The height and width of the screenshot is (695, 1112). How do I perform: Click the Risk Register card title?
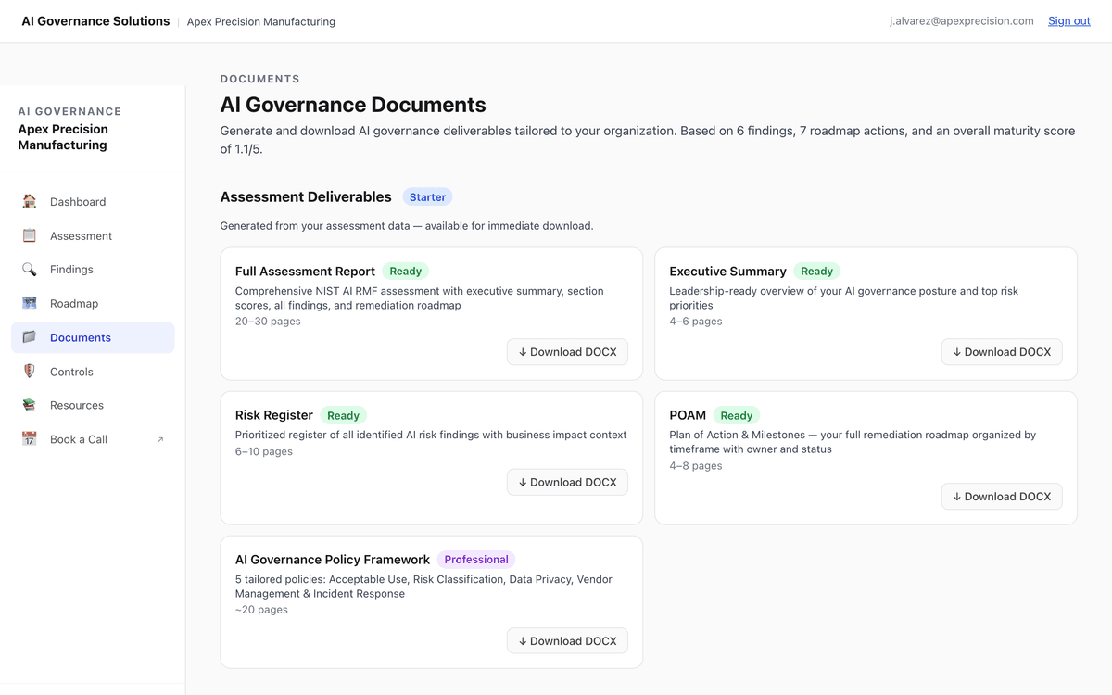coord(274,415)
